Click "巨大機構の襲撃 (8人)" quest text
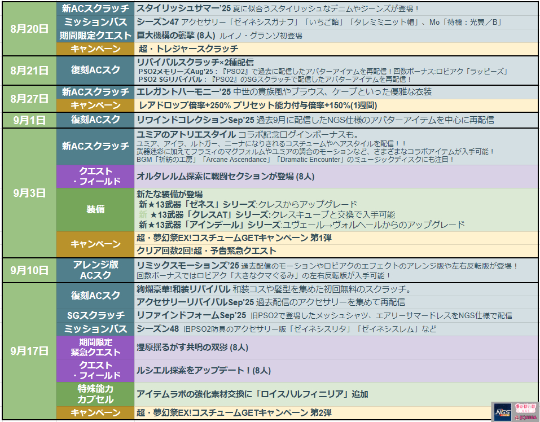The image size is (540, 422). (x=175, y=36)
